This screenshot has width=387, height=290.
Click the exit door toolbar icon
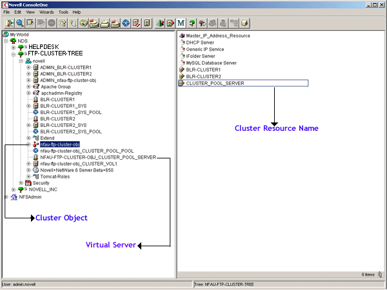pos(10,23)
